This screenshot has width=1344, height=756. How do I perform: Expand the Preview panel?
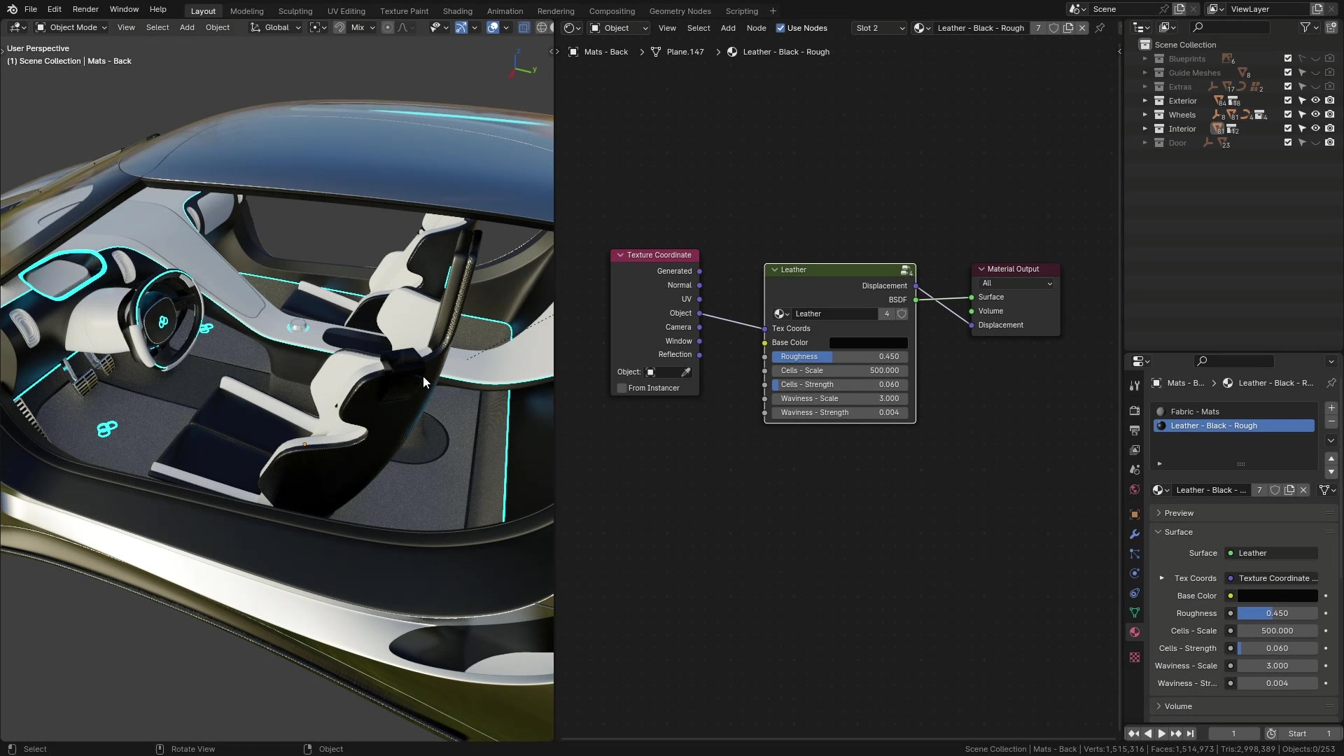tap(1179, 513)
